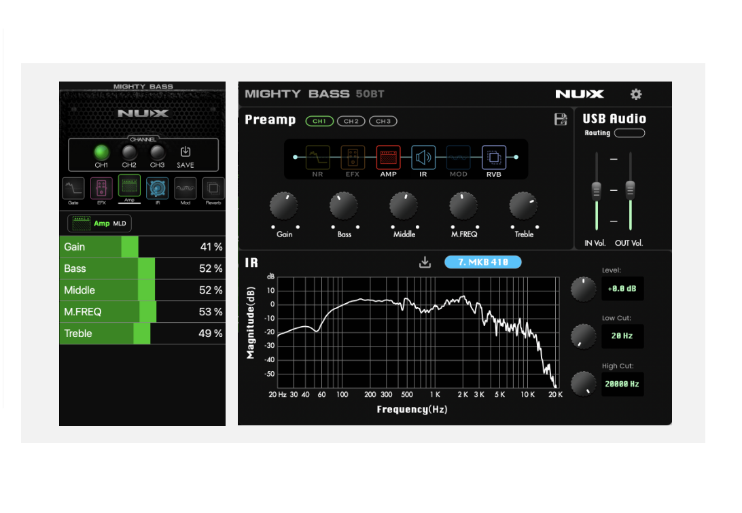742x513 pixels.
Task: Click the IR Level knob
Action: click(x=584, y=289)
